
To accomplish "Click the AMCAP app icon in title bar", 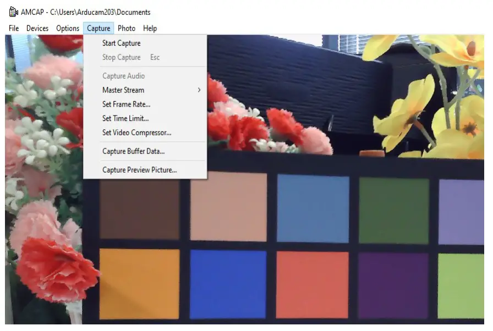I will tap(13, 12).
